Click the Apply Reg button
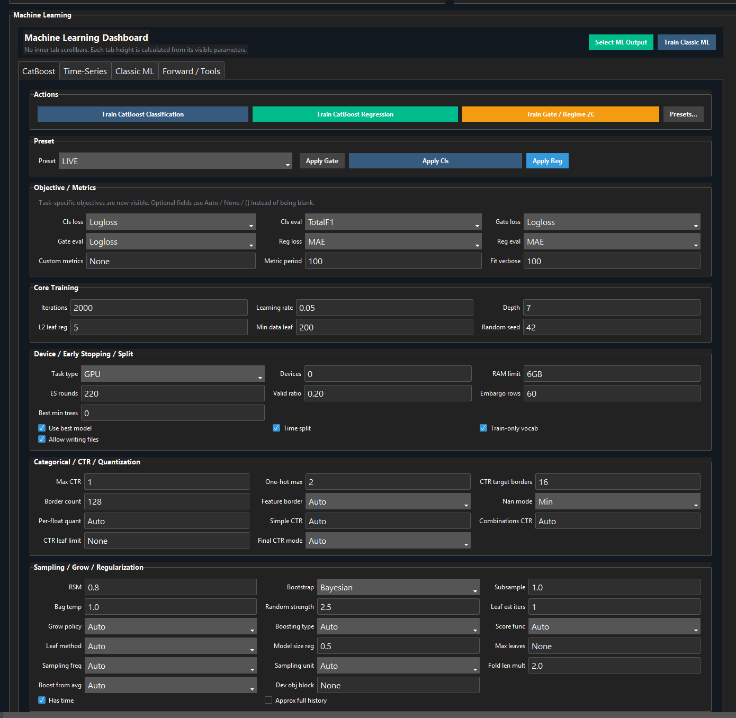The height and width of the screenshot is (718, 736). click(547, 161)
